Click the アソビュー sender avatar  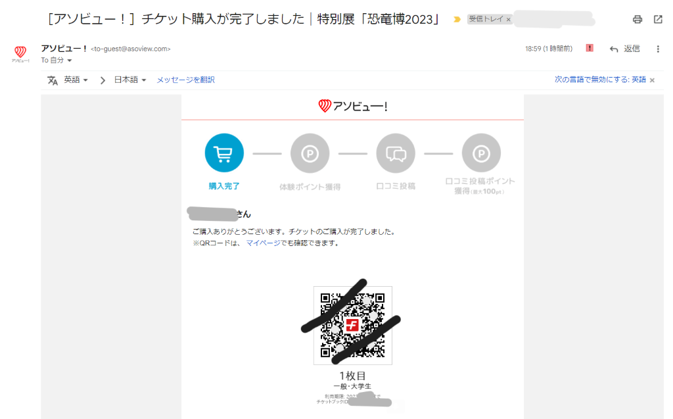pyautogui.click(x=20, y=53)
